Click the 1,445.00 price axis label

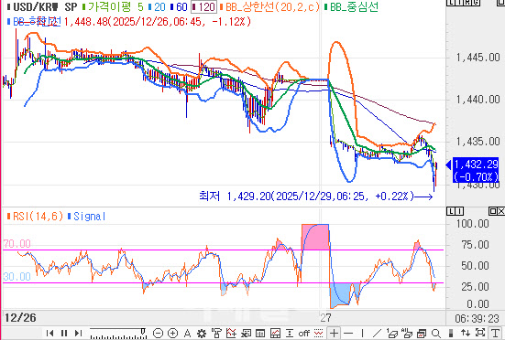(478, 58)
